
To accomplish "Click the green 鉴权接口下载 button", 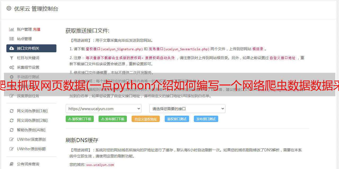I will point(80,119).
